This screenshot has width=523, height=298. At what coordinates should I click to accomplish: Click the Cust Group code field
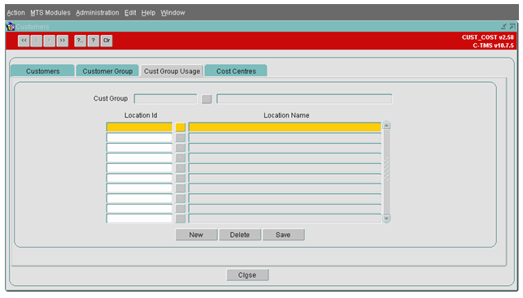pos(165,99)
